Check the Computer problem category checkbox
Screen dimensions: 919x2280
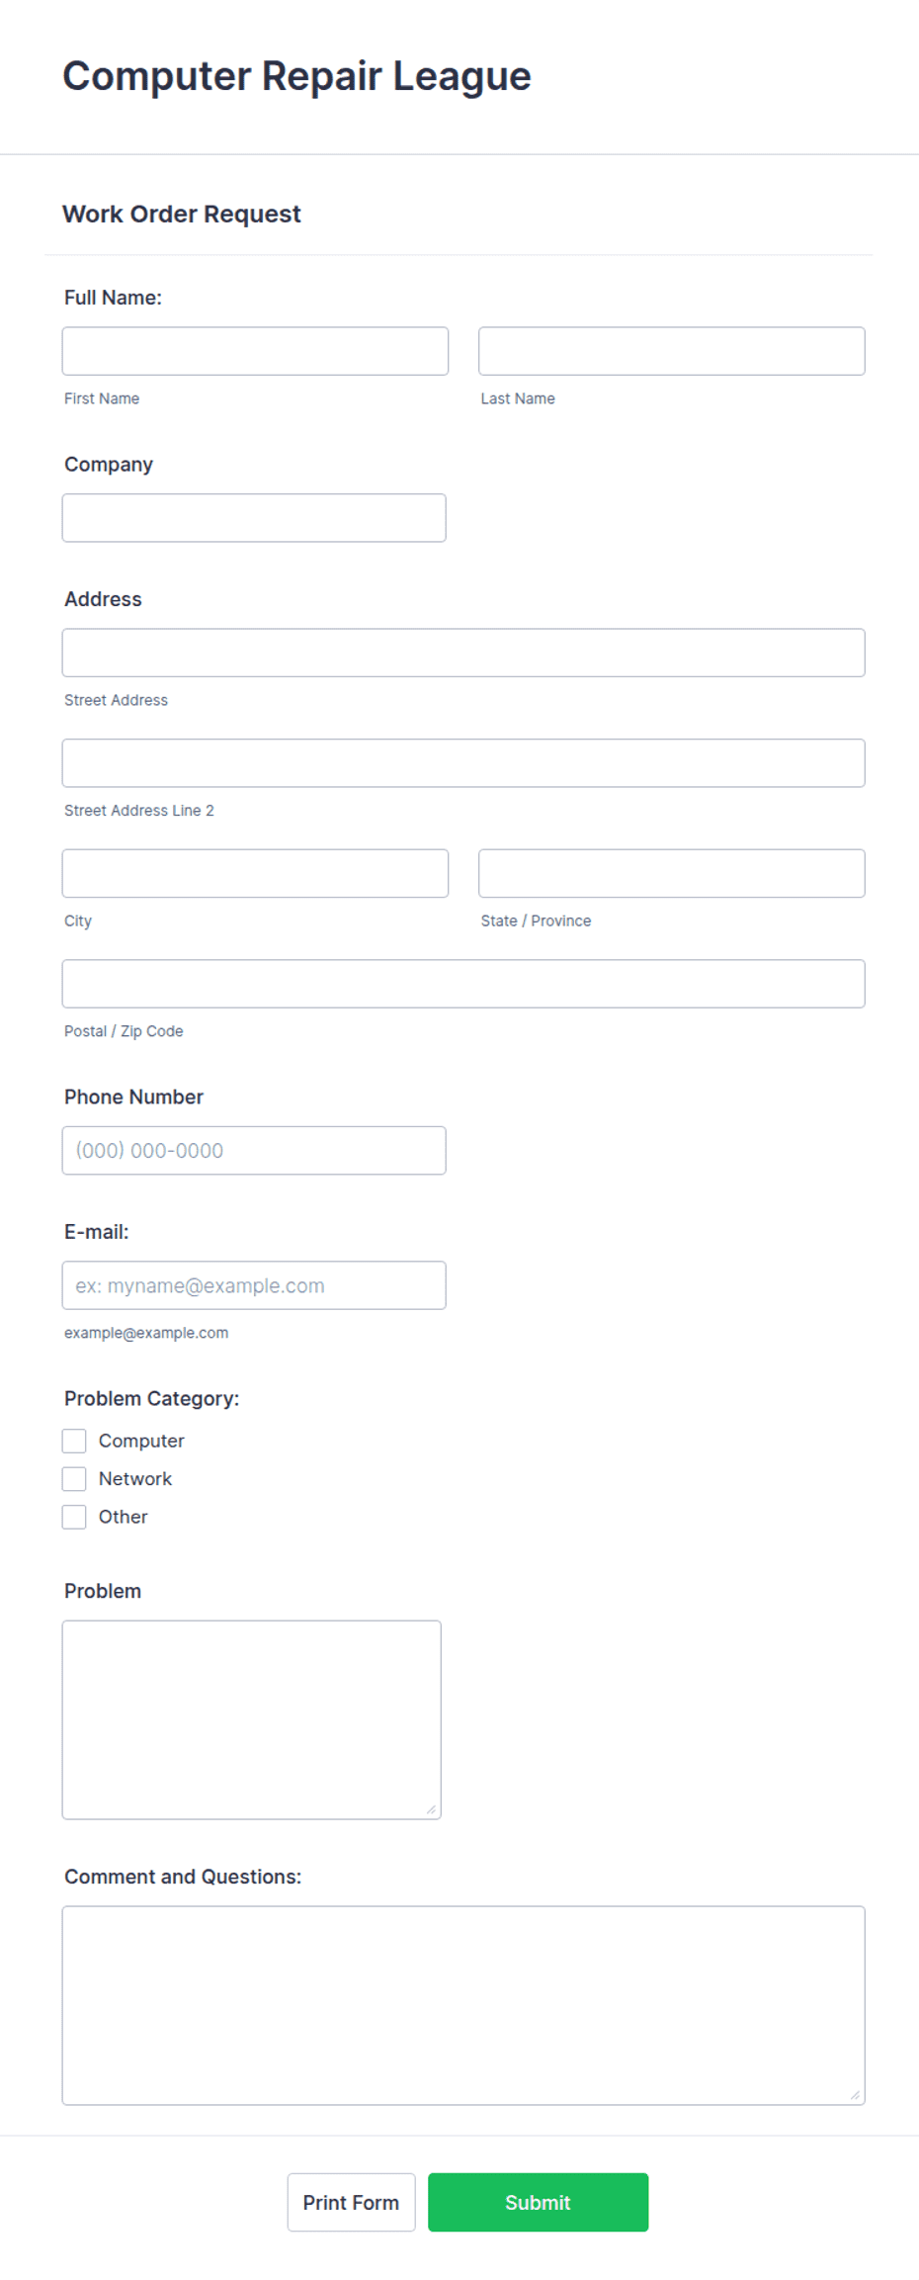[73, 1440]
